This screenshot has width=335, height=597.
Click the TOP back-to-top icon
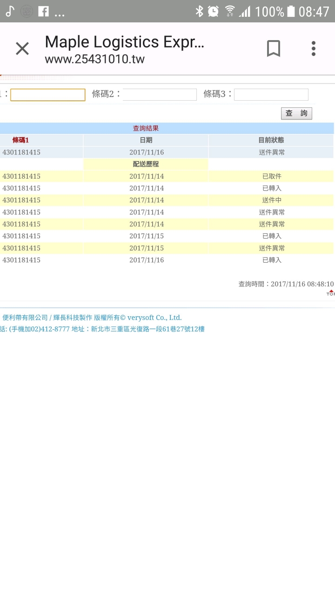331,293
